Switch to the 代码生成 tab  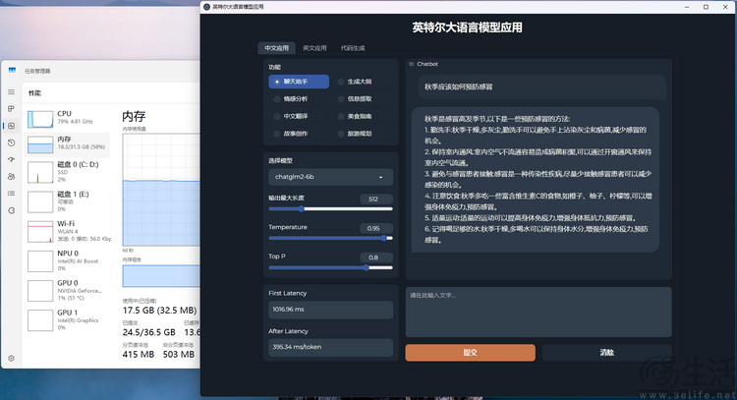tap(353, 48)
